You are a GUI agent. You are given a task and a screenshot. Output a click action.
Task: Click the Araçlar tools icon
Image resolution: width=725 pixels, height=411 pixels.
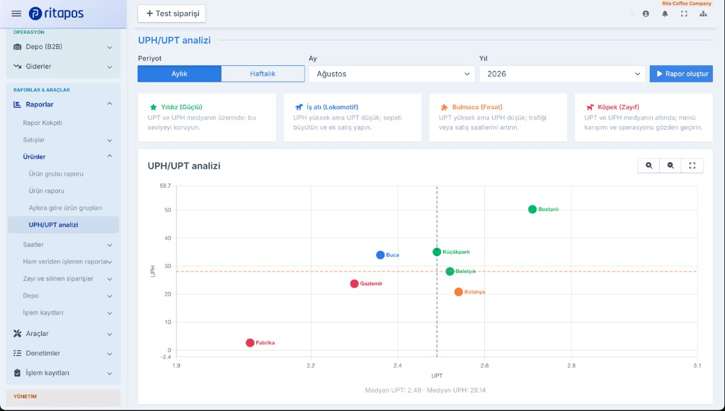coord(18,334)
